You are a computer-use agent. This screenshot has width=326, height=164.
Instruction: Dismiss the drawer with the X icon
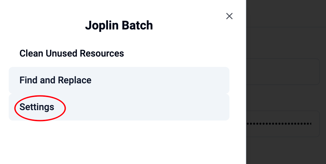click(229, 16)
